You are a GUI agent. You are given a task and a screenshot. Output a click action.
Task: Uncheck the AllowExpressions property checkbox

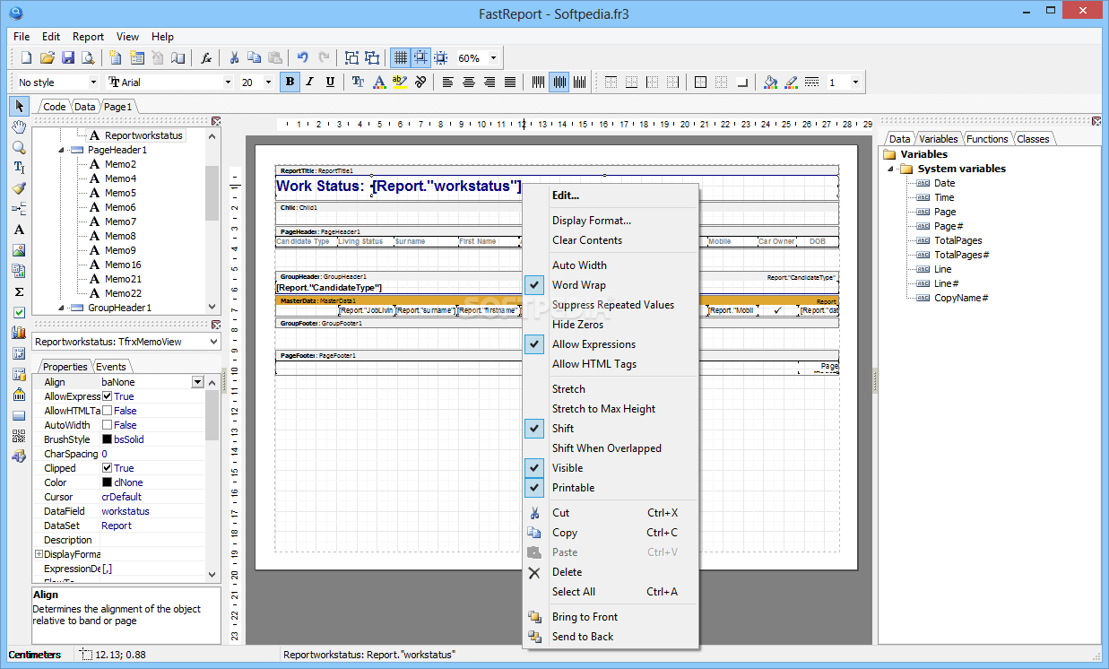coord(107,396)
